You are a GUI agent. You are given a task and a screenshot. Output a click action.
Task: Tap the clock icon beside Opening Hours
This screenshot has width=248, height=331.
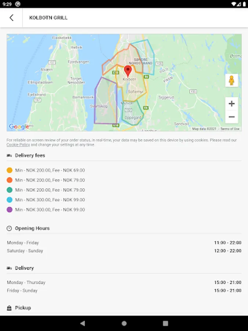[x=9, y=228]
